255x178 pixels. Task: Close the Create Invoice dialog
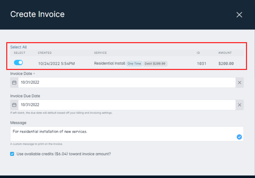click(x=239, y=15)
